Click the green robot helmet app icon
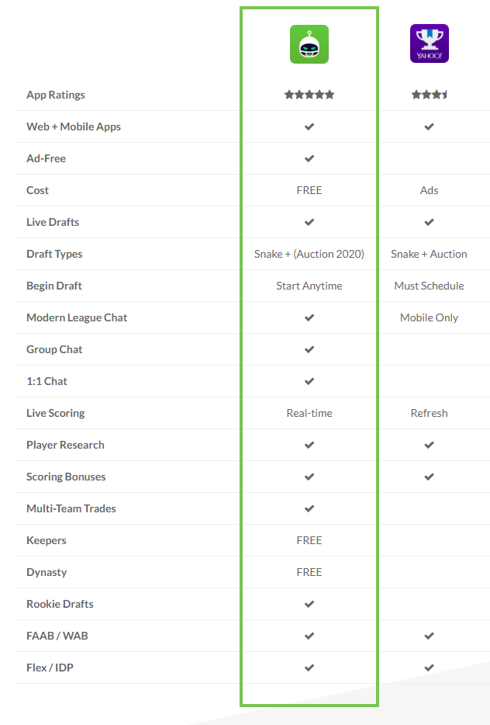The image size is (490, 725). click(309, 44)
